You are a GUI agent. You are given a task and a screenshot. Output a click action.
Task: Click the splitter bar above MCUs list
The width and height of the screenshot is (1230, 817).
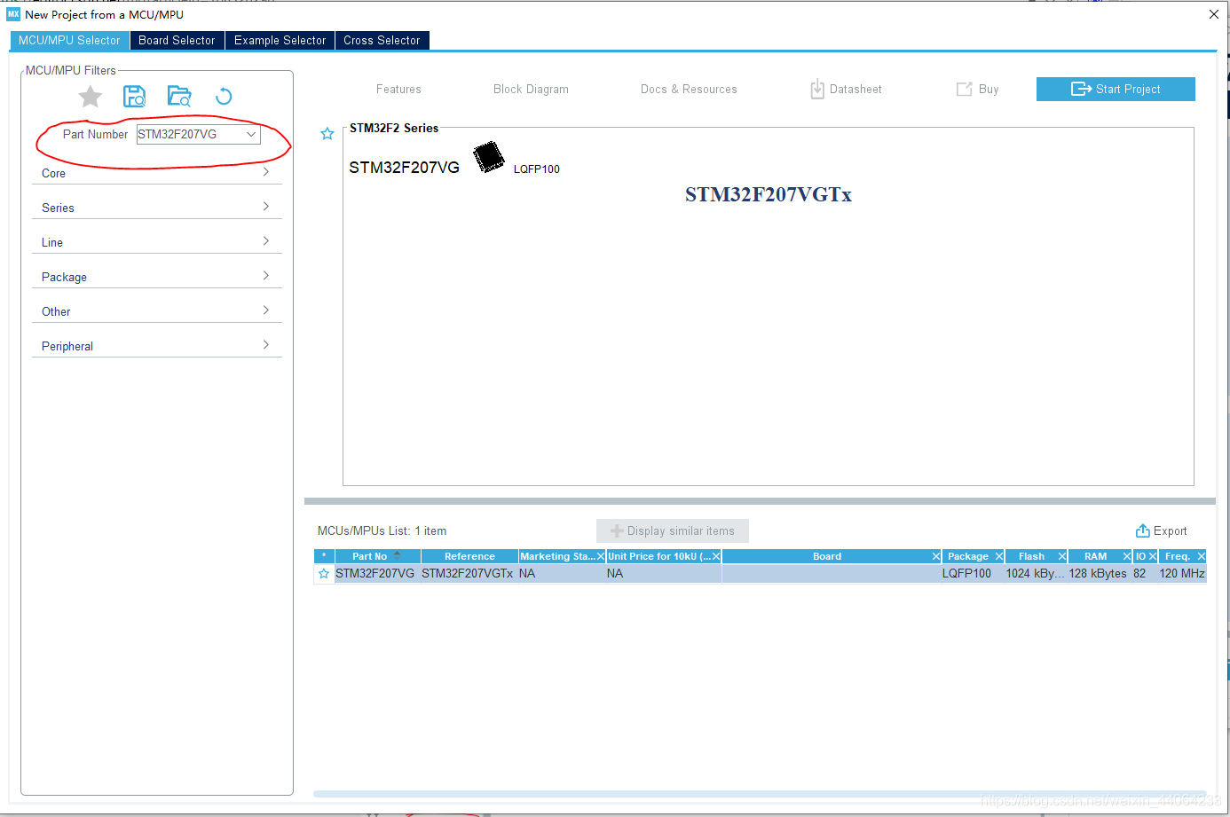[x=760, y=501]
